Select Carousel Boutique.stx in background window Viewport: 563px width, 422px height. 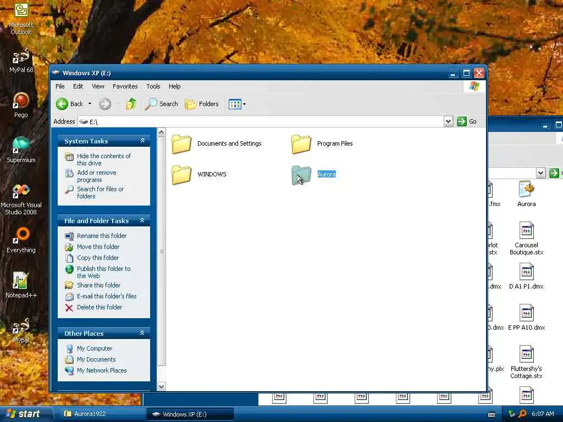coord(526,238)
